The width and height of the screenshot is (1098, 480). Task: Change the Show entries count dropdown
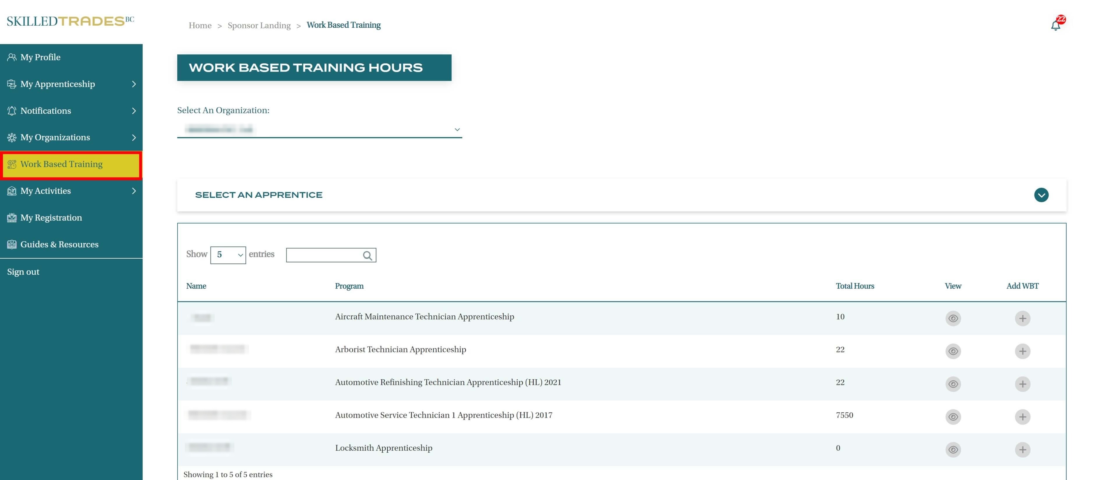pyautogui.click(x=228, y=255)
